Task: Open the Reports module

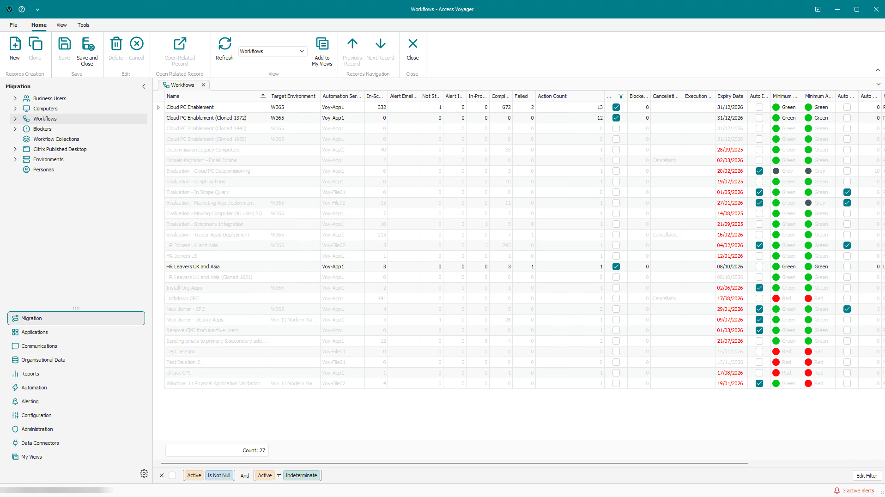Action: click(x=30, y=374)
